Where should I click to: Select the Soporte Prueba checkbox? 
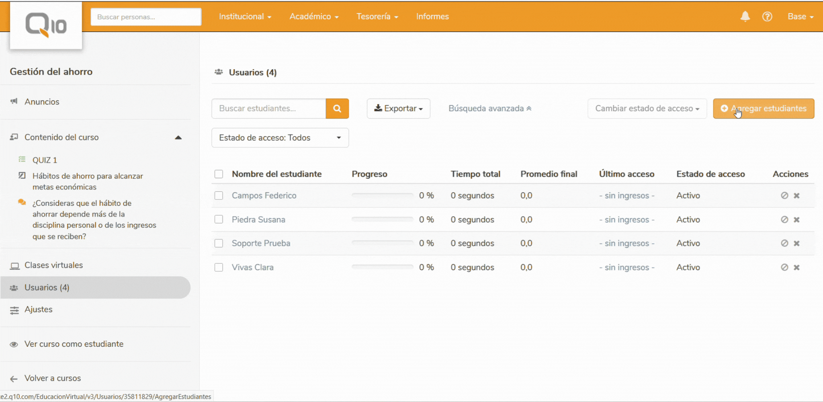click(219, 244)
